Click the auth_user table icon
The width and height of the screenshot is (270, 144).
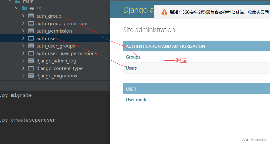[31, 38]
